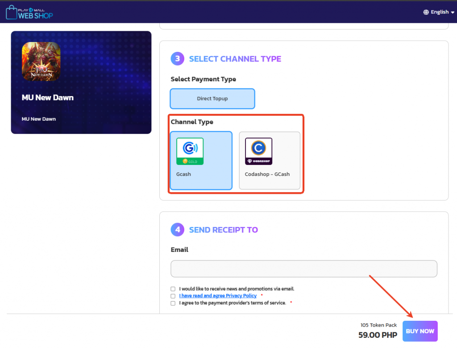457x348 pixels.
Task: Open the Privacy Policy link
Action: tap(218, 296)
